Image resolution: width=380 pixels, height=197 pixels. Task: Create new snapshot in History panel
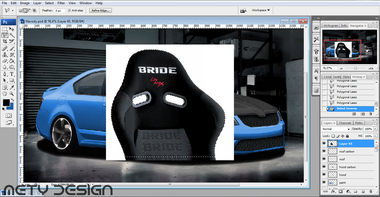(363, 114)
